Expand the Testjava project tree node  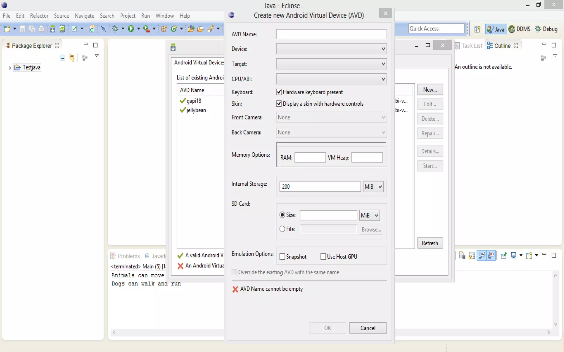point(10,68)
